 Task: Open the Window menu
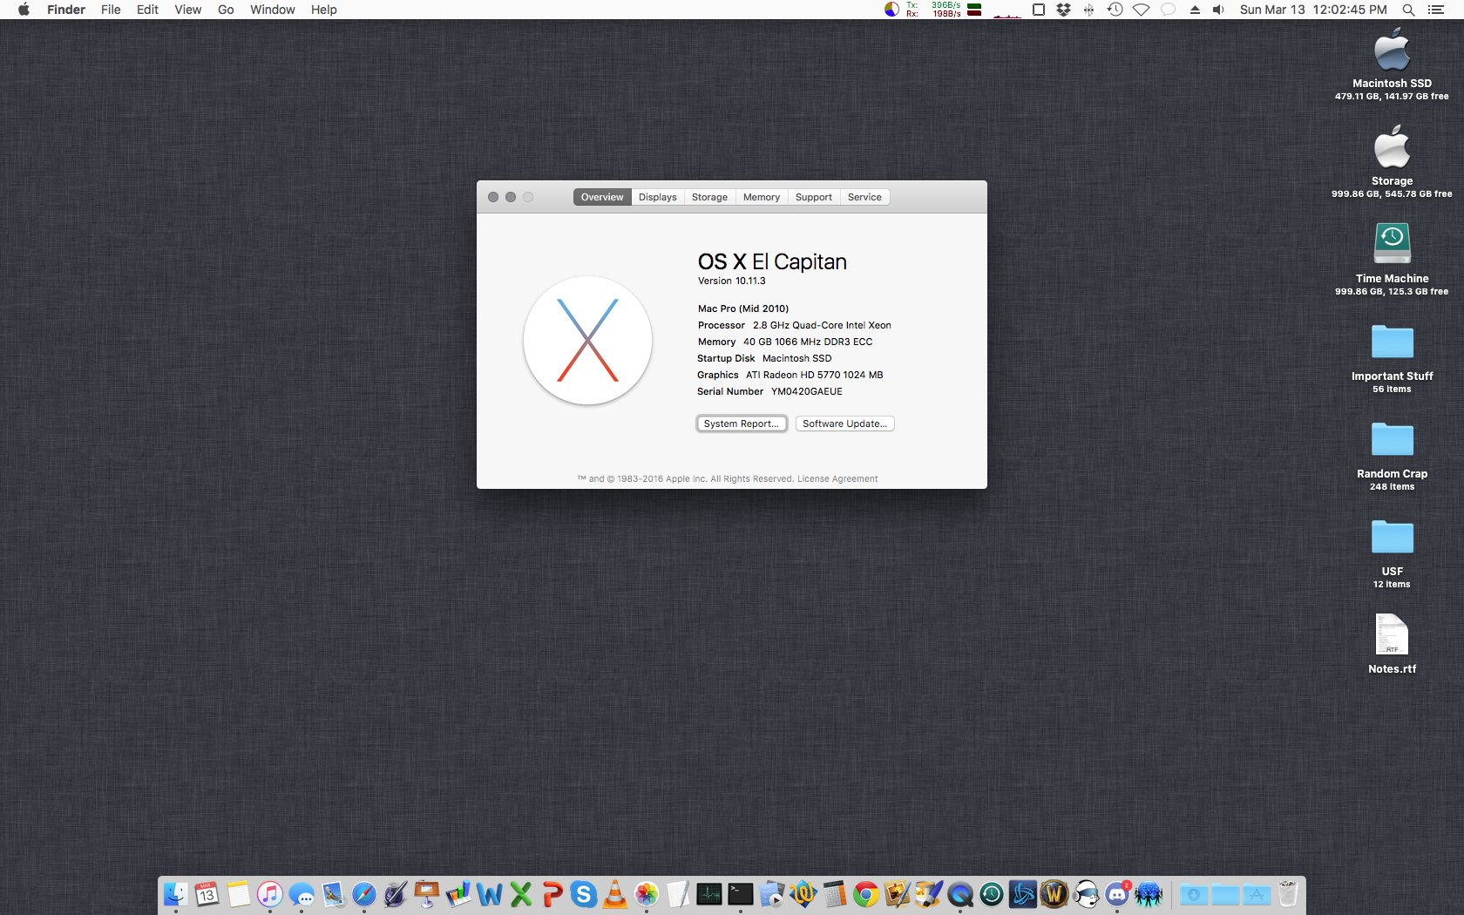[273, 10]
